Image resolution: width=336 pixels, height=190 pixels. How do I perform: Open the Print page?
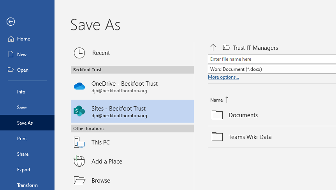pyautogui.click(x=27, y=138)
